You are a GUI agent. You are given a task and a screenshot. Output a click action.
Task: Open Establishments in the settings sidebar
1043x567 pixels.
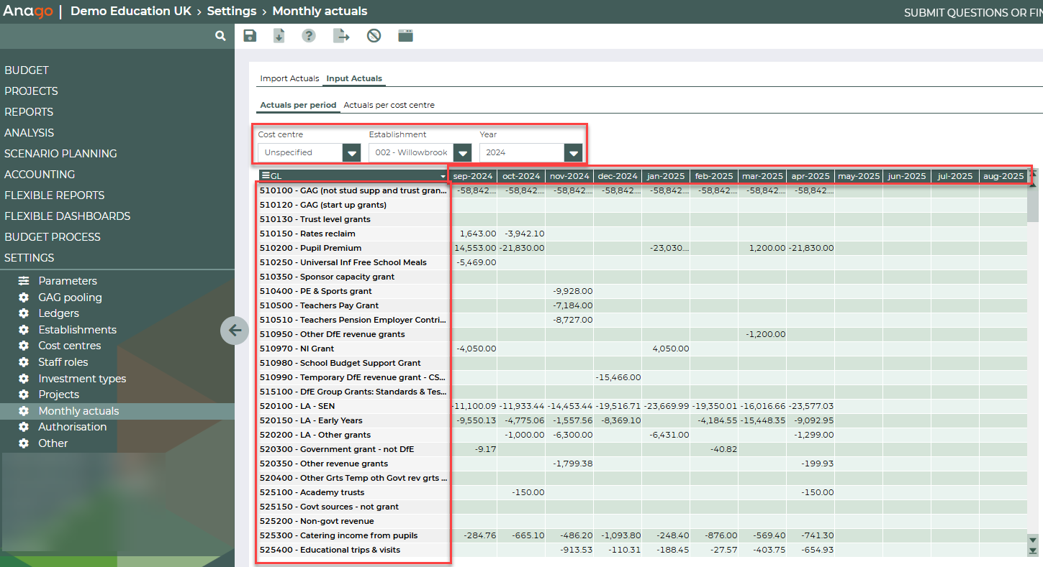click(x=77, y=330)
